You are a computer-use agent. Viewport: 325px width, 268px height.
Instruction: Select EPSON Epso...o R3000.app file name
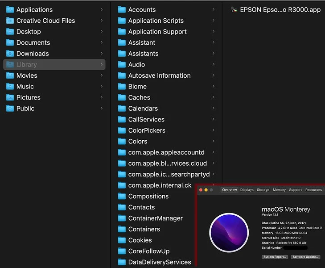[x=280, y=10]
